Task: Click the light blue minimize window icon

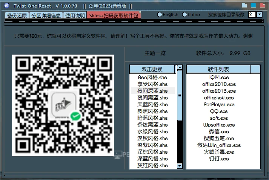Action: (244, 6)
